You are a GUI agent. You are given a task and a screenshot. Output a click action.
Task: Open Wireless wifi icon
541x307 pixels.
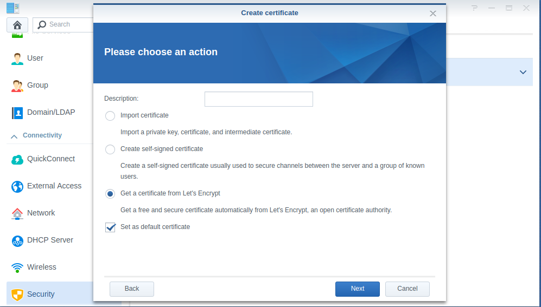click(17, 267)
